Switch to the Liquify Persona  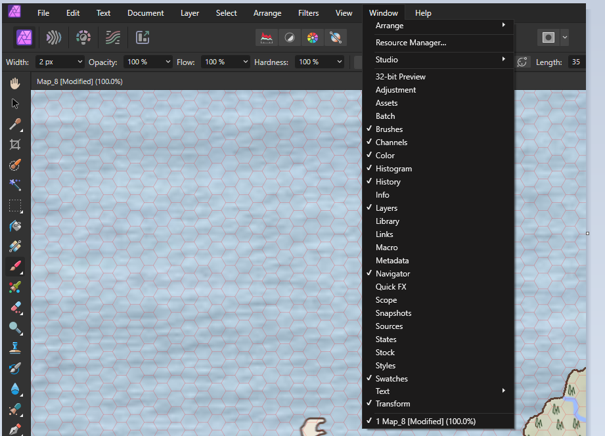tap(53, 37)
